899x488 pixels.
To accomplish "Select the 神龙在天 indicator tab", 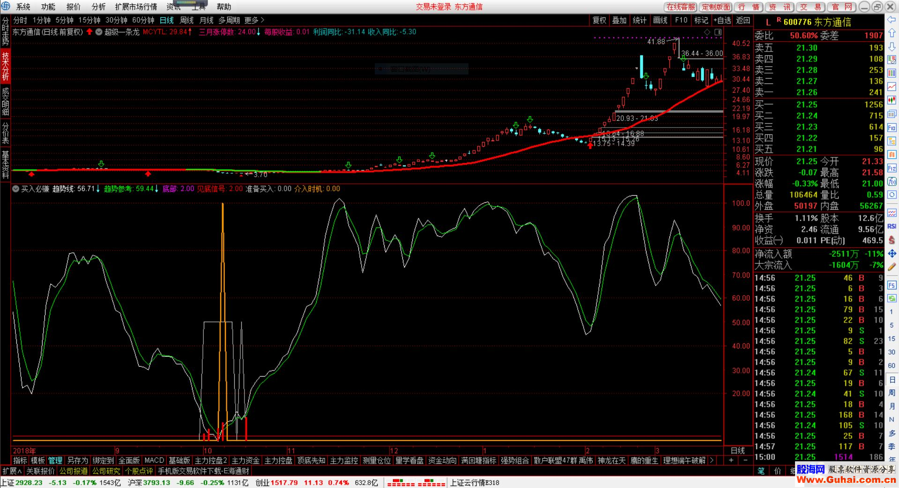I will (x=612, y=460).
